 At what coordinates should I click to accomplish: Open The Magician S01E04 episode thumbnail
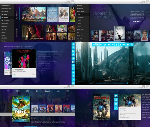click(x=33, y=32)
